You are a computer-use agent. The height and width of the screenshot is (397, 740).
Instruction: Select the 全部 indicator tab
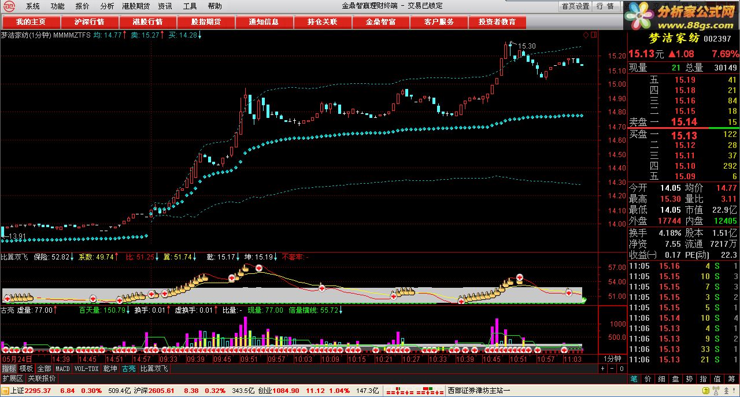tap(45, 369)
